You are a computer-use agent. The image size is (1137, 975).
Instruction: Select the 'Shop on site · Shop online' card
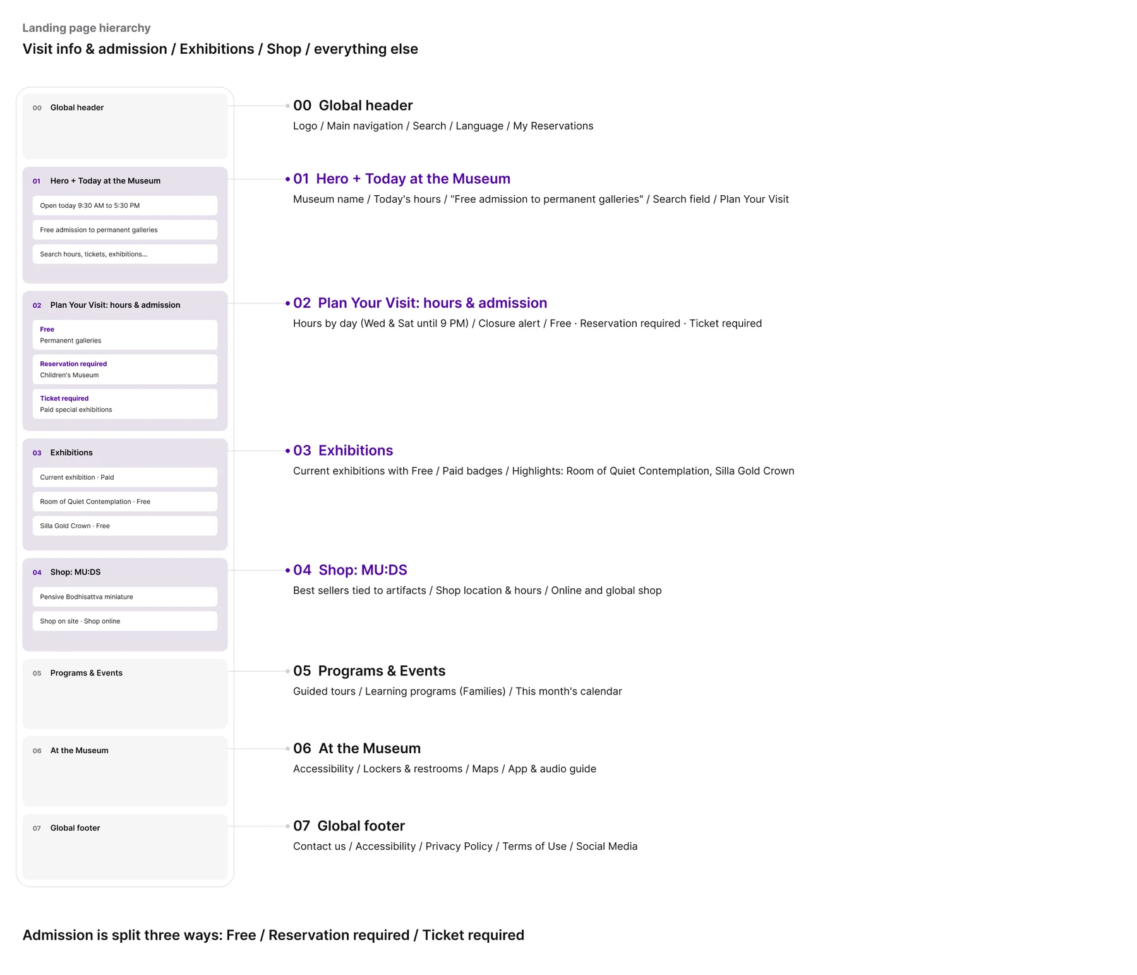click(124, 621)
